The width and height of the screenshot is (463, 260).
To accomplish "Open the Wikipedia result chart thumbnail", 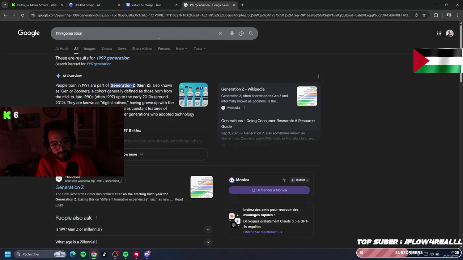I will point(201,187).
